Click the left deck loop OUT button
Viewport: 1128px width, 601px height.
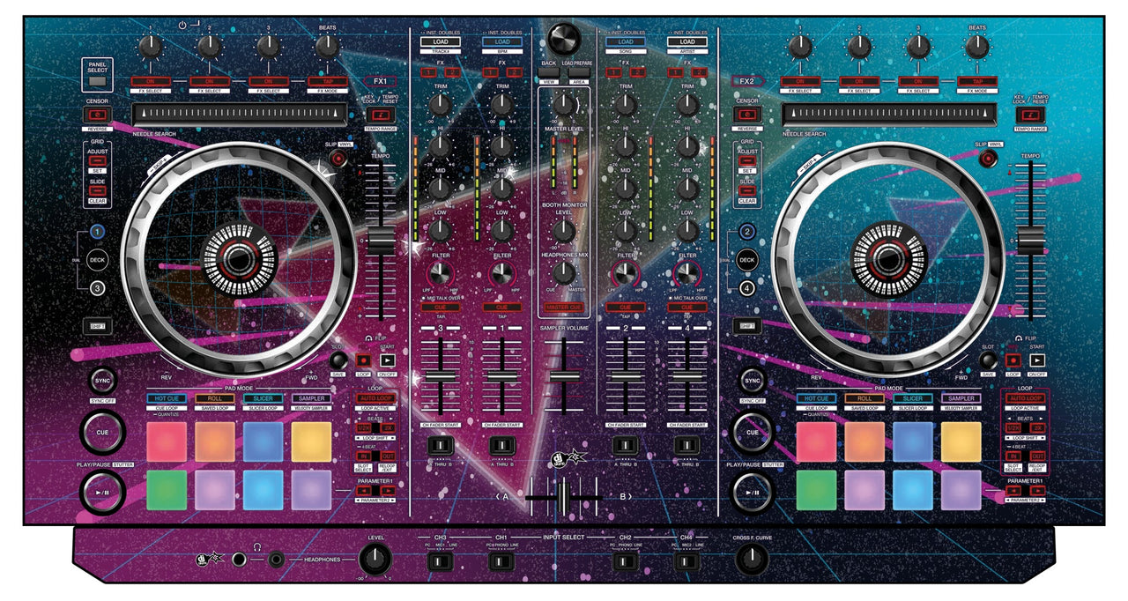tap(389, 456)
